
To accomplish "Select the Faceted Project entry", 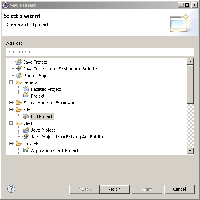I will click(x=46, y=89).
